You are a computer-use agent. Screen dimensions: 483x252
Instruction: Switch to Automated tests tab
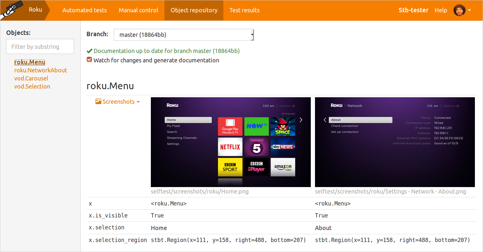[x=84, y=10]
